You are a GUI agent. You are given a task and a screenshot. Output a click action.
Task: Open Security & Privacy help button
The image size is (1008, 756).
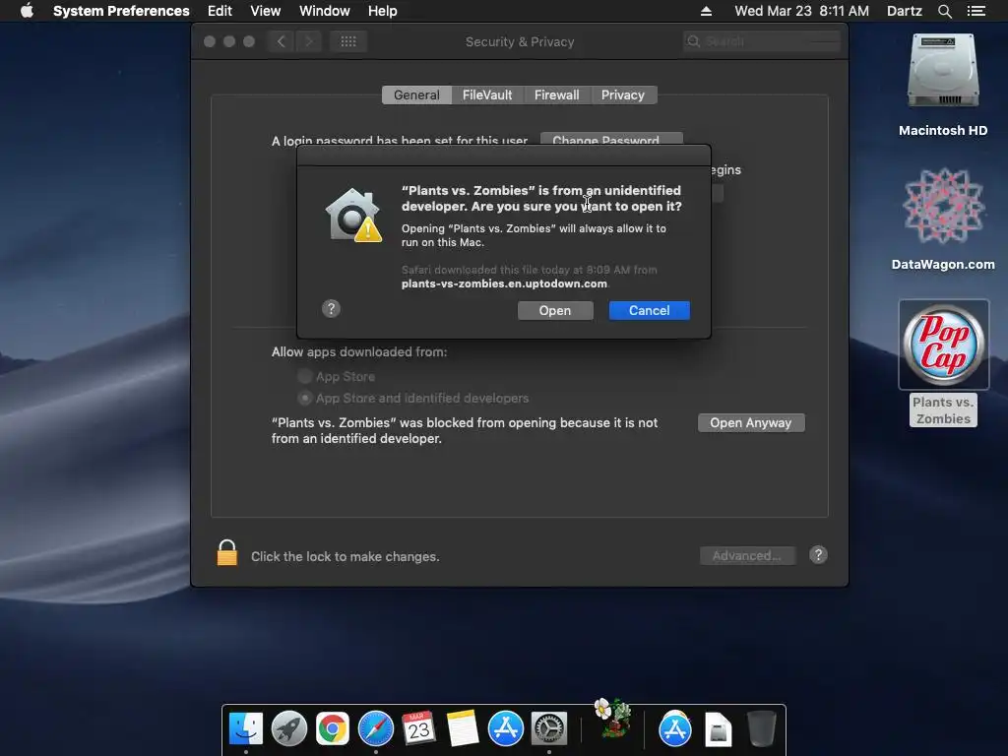coord(818,555)
